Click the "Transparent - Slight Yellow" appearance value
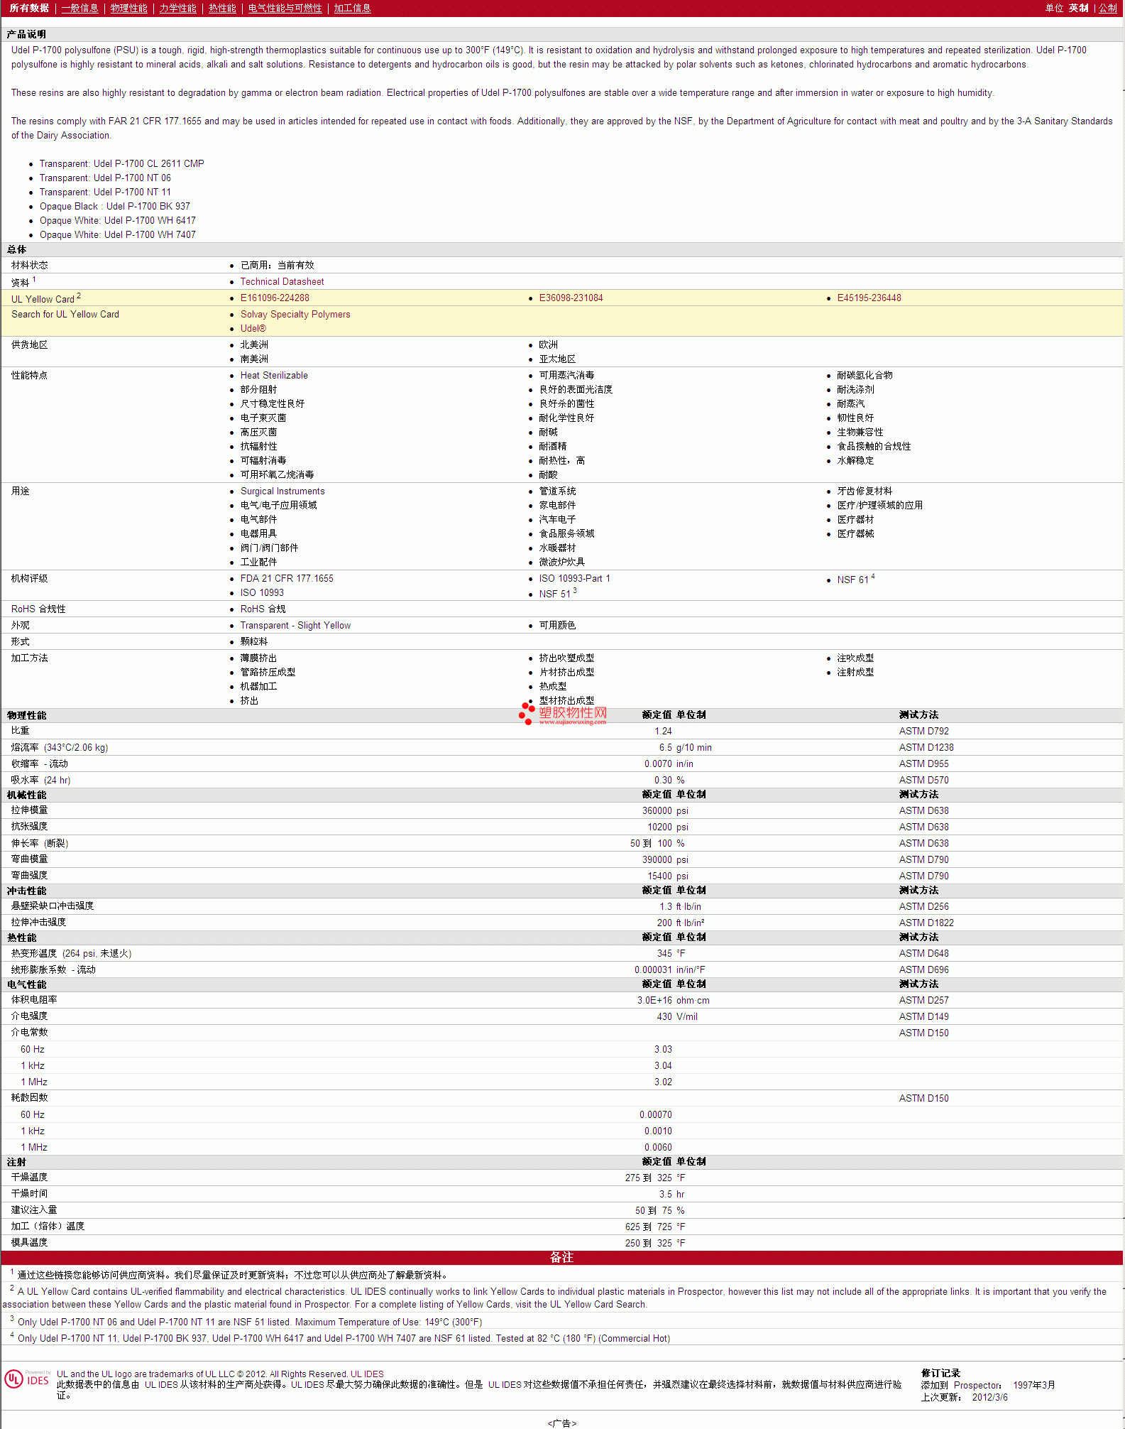Image resolution: width=1125 pixels, height=1429 pixels. point(295,626)
